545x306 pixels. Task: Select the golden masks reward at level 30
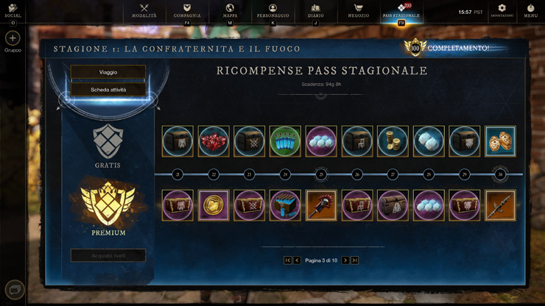tap(500, 141)
